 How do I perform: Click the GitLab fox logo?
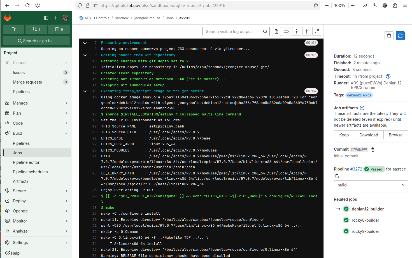7,18
